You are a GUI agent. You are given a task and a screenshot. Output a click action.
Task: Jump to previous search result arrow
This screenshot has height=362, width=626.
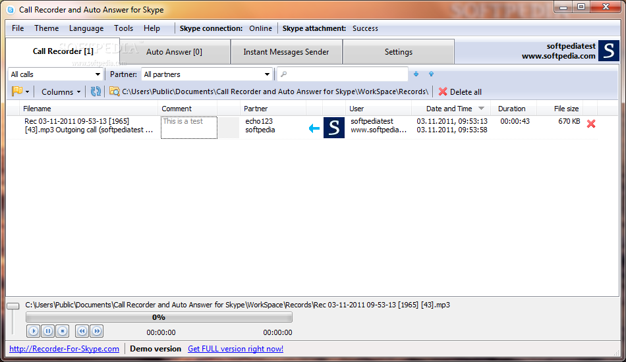(x=431, y=74)
